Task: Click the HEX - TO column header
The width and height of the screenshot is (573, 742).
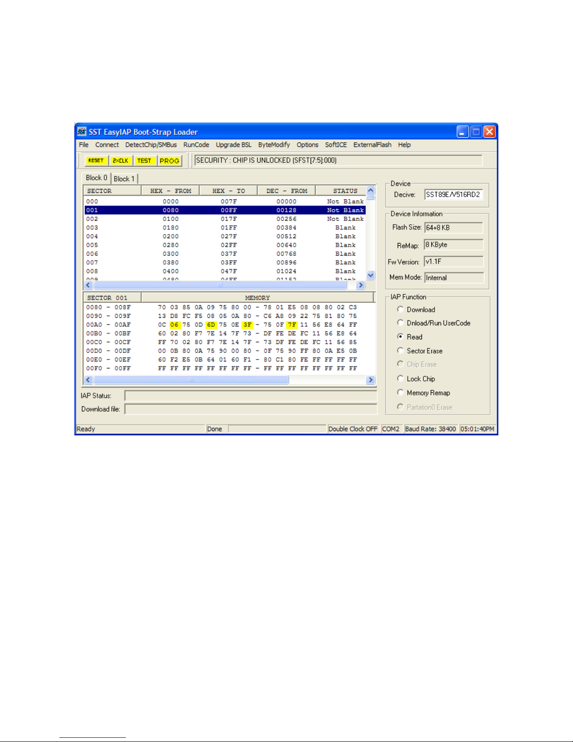Action: coord(229,191)
